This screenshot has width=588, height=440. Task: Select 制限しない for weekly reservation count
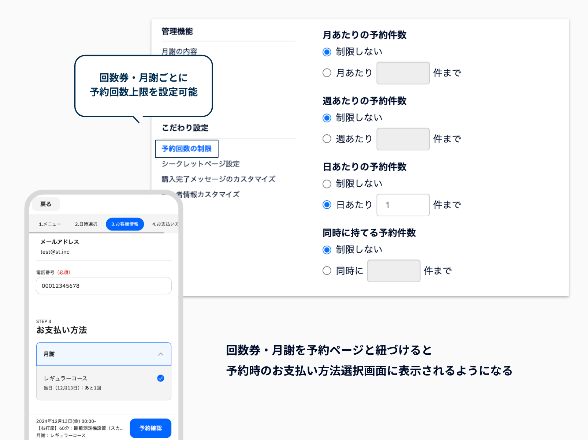(327, 118)
